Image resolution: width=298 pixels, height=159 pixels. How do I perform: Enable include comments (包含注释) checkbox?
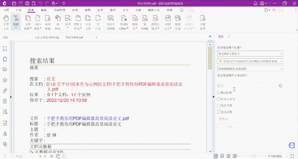[219, 112]
